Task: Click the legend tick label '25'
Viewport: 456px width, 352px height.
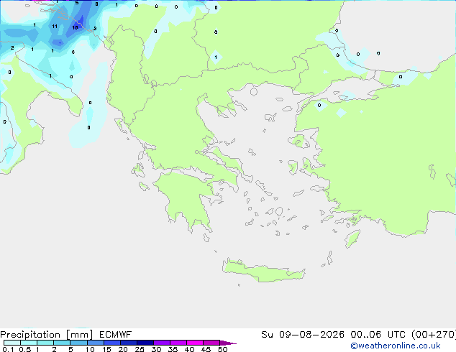Action: click(x=140, y=349)
